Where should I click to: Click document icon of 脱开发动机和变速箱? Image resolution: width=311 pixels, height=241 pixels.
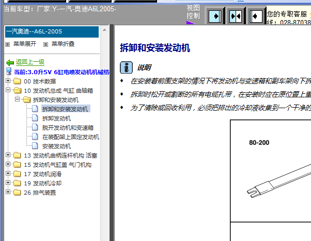[x=35, y=127]
